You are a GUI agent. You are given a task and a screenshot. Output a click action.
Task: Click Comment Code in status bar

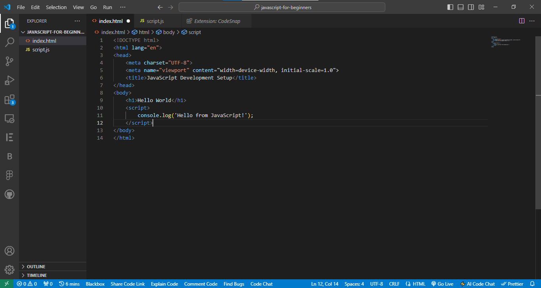(201, 284)
